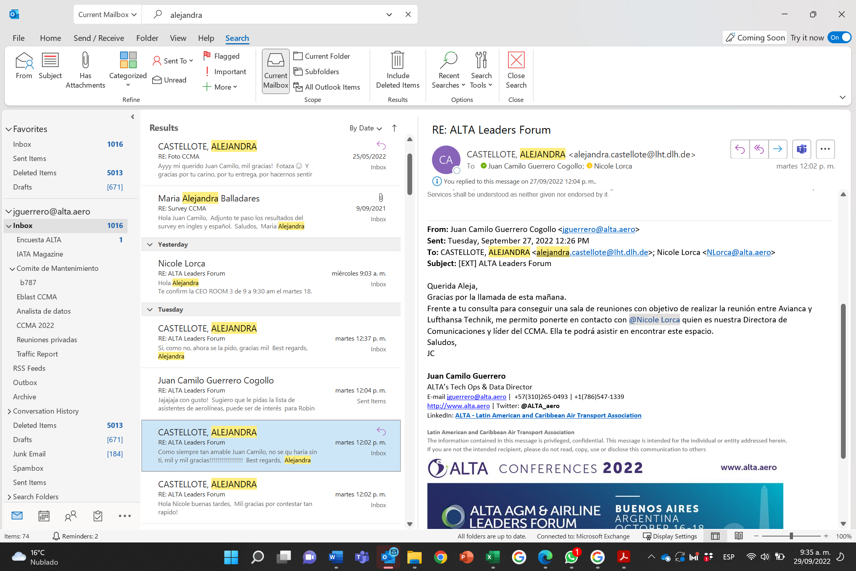Open the Current Mailbox scope dropdown
This screenshot has width=856, height=571.
pyautogui.click(x=107, y=15)
